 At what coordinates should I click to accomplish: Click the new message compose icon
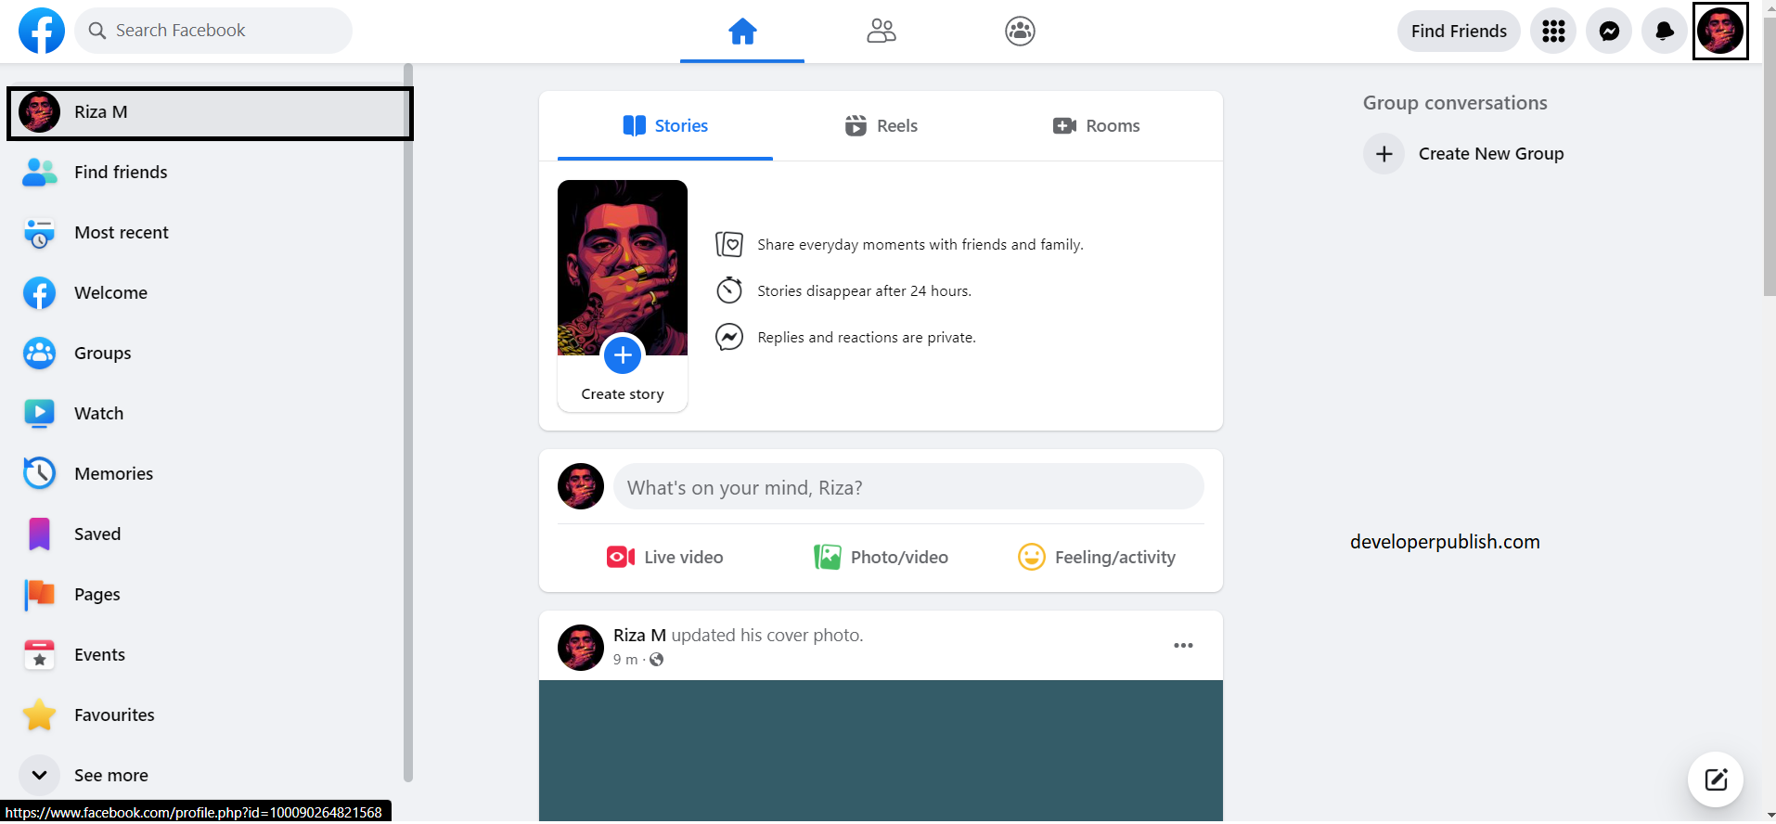tap(1715, 779)
